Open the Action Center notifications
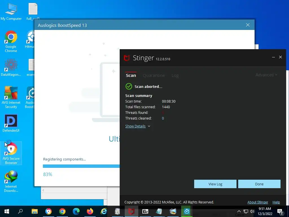 280,211
